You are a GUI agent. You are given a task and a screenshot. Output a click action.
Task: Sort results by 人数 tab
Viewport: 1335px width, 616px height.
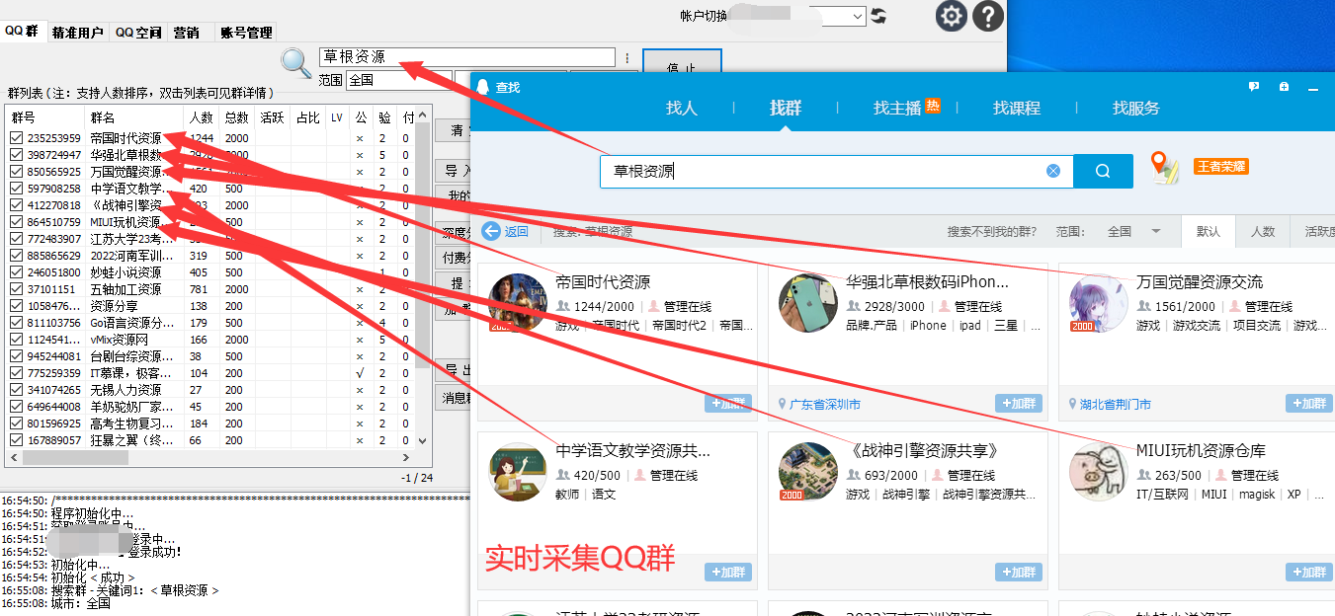(x=1263, y=231)
